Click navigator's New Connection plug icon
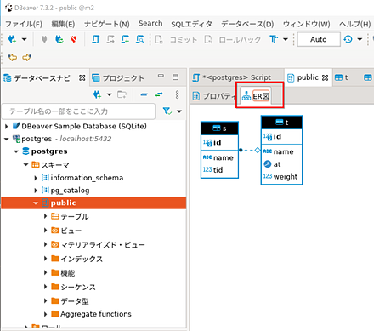Viewport: 374px width, 331px height. [x=97, y=94]
